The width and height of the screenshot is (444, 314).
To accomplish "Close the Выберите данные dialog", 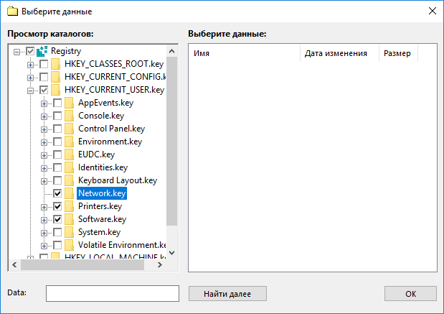I will (x=432, y=11).
